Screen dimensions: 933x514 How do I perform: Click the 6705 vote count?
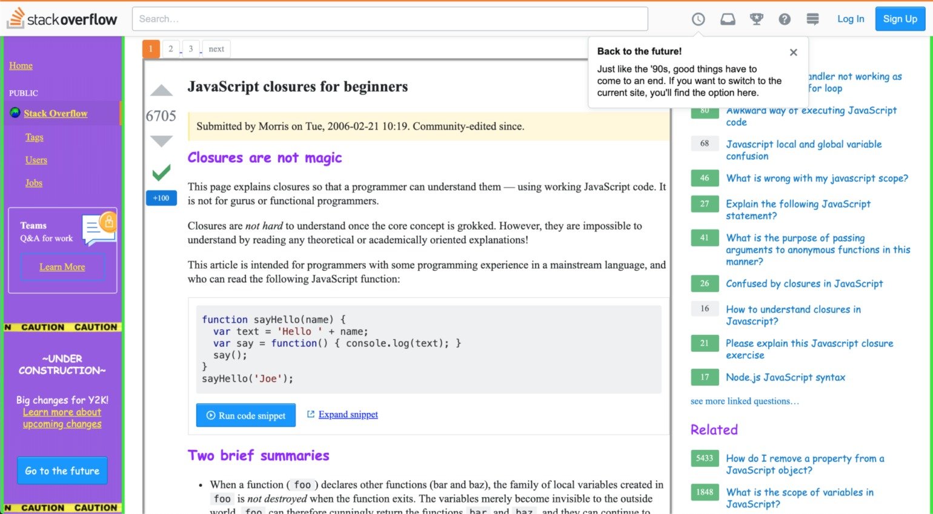(161, 116)
